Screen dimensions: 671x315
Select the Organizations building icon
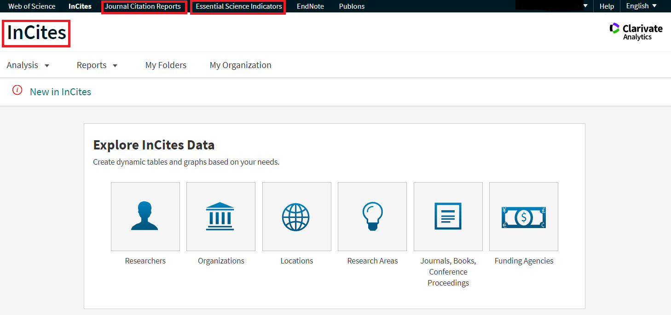click(x=221, y=216)
